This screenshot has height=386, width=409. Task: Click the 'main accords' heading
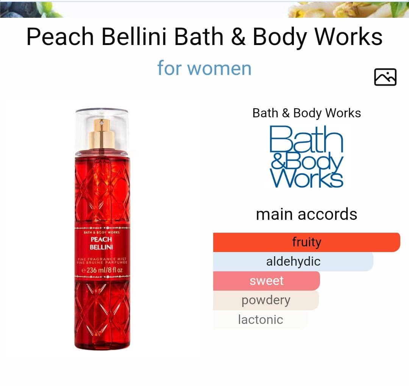coord(306,214)
